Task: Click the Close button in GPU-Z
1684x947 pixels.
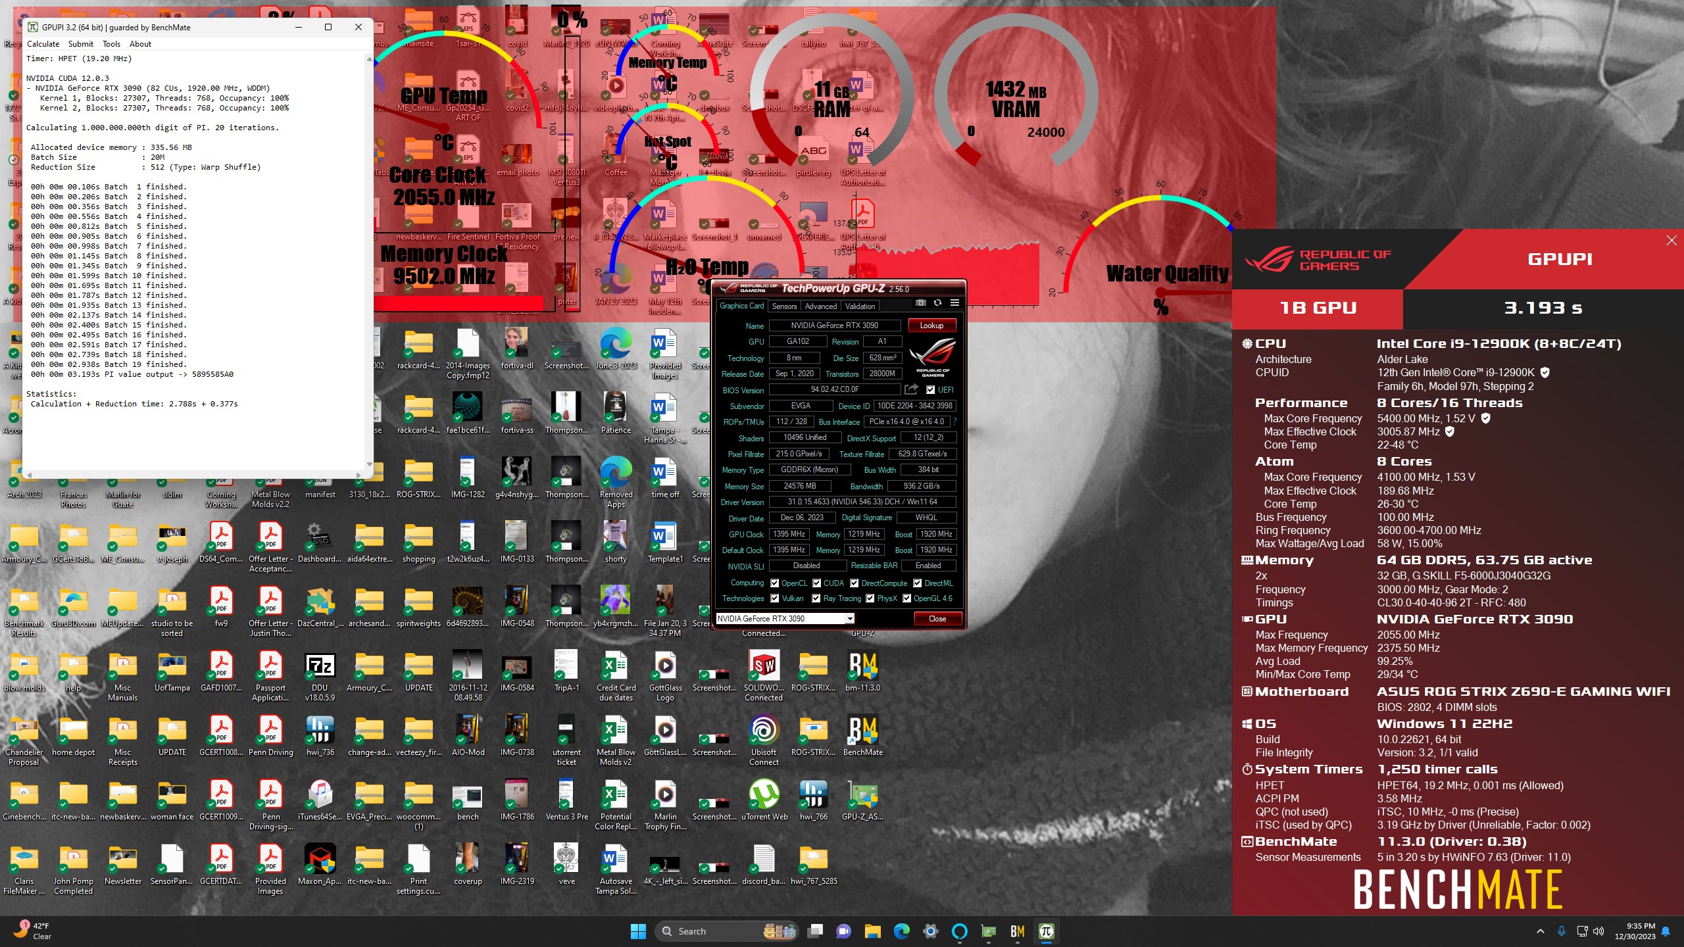Action: [937, 619]
